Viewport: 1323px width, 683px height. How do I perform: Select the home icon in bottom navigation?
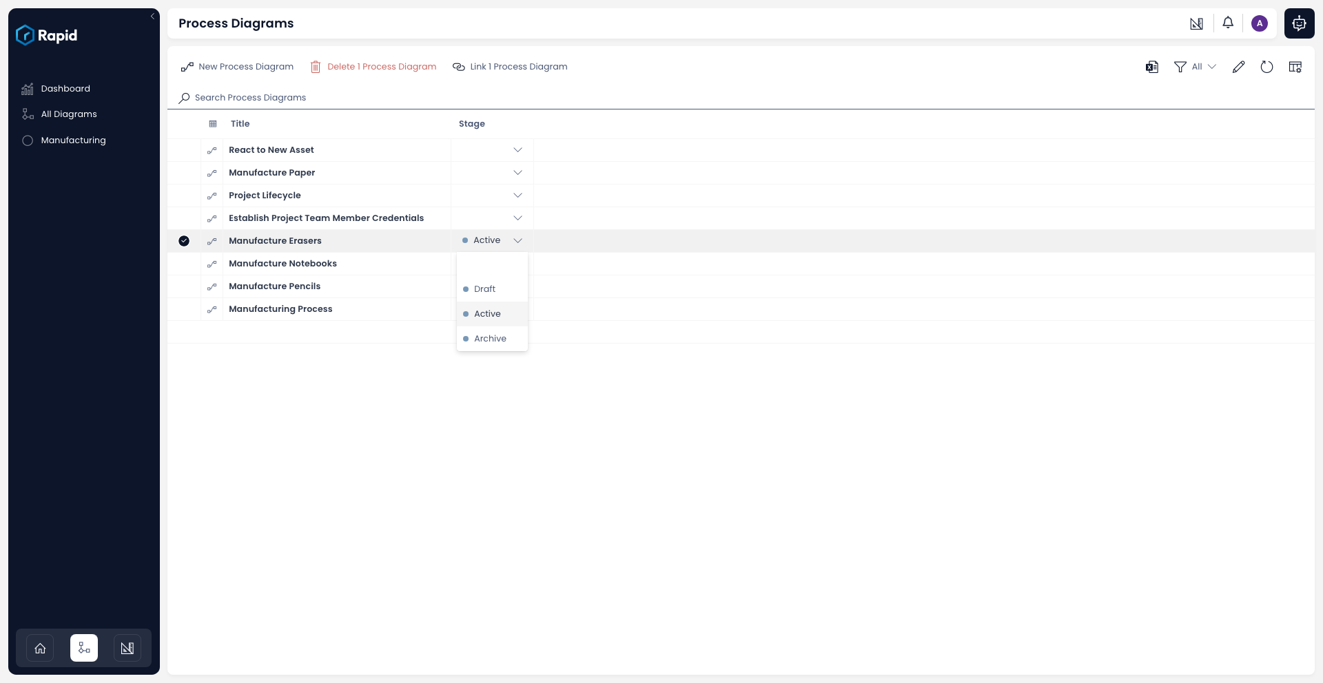(x=39, y=648)
